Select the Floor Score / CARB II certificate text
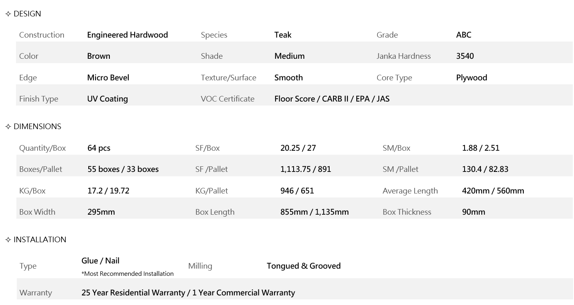 332,99
